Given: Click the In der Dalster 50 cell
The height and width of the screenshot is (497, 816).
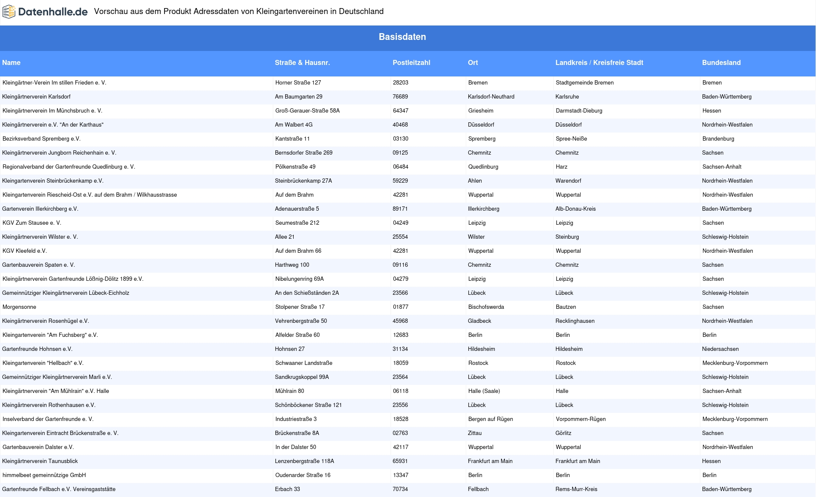Looking at the screenshot, I should pos(296,447).
